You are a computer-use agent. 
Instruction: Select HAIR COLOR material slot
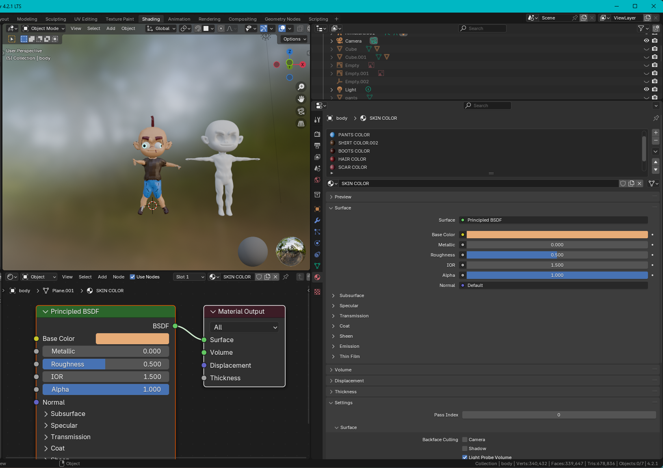(352, 159)
